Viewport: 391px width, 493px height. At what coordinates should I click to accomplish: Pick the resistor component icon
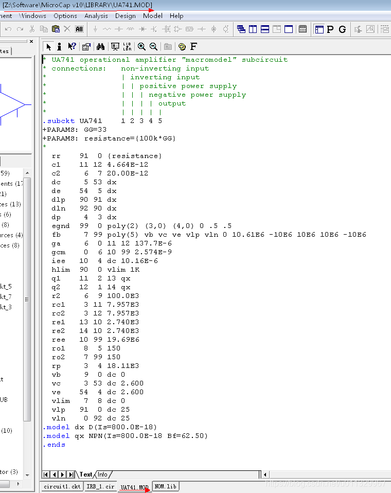coord(107,29)
